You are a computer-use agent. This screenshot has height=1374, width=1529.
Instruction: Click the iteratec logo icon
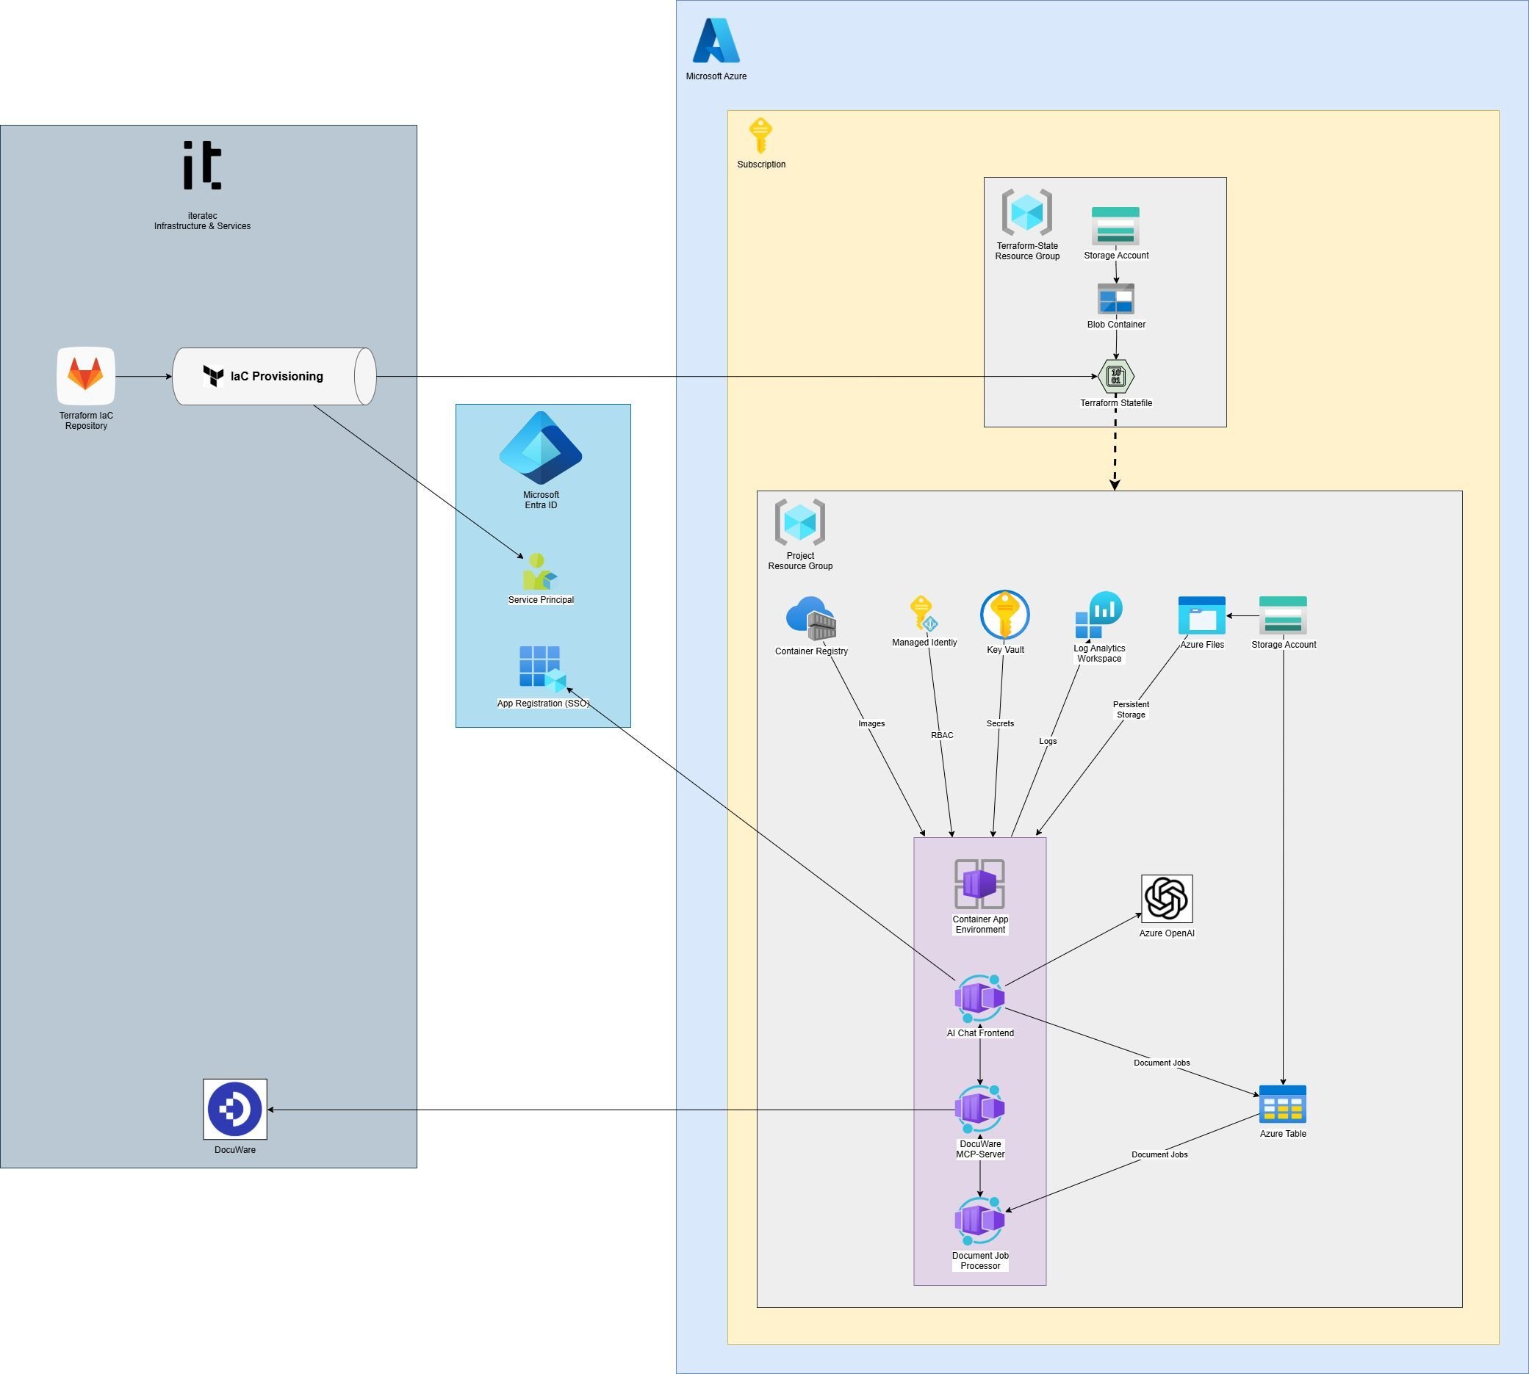(203, 164)
